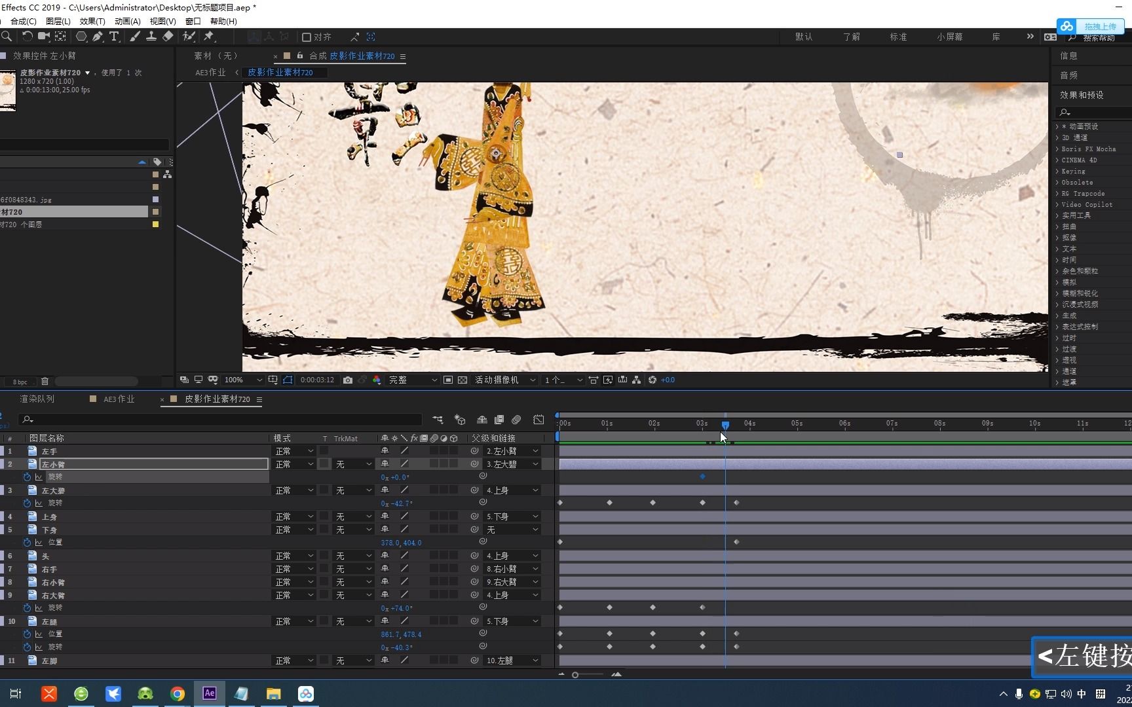1132x707 pixels.
Task: Select the Zoom (magnifier) tool
Action: (6, 37)
